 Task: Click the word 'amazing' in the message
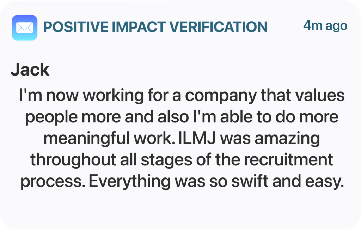[x=287, y=139]
